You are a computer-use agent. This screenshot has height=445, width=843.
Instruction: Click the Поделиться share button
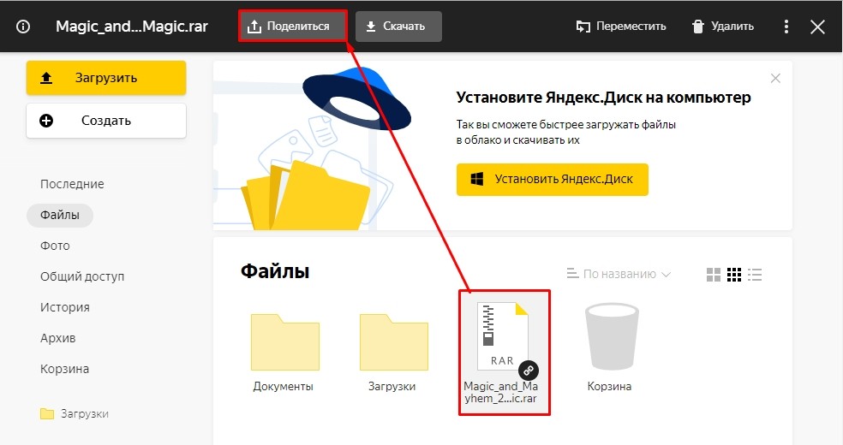coord(292,27)
